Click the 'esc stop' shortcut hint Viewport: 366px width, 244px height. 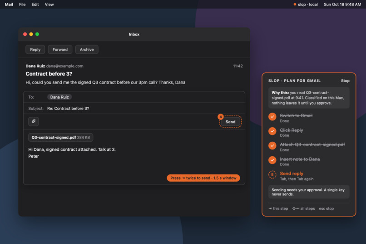(326, 209)
